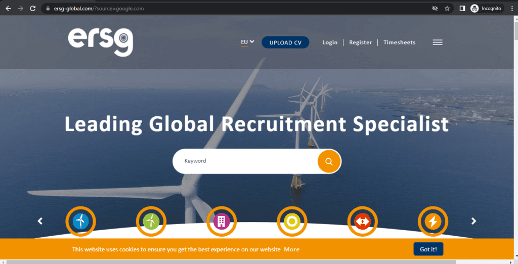Bookmark this page with the star
Image resolution: width=518 pixels, height=264 pixels.
click(447, 8)
